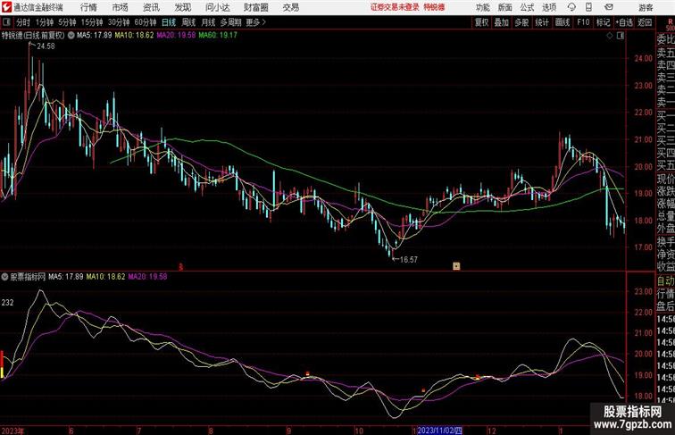Click the 股票指标网 indicator name
Screen dimensions: 675x435
click(x=28, y=277)
